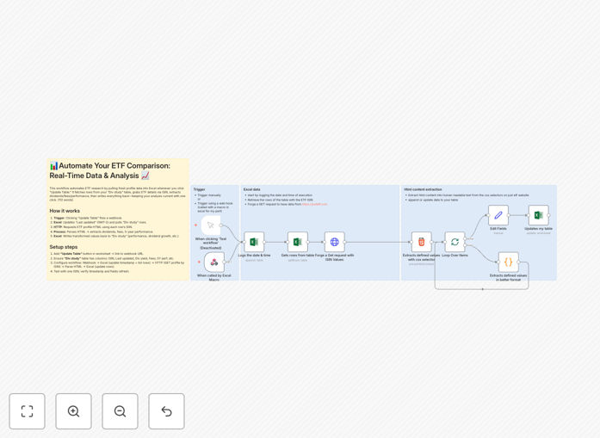600x438 pixels.
Task: Open the 'Updates my table' Excel node
Action: 538,215
